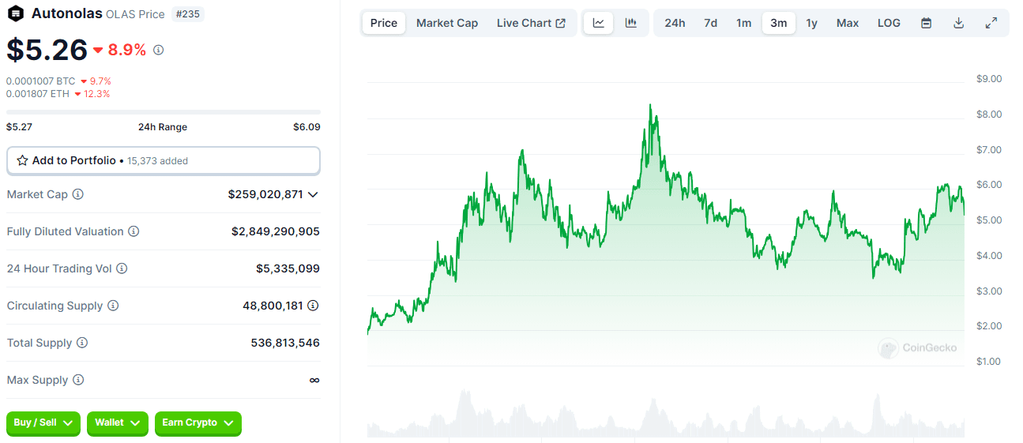The height and width of the screenshot is (443, 1023).
Task: Click the $5,335,099 trading volume value
Action: point(288,268)
